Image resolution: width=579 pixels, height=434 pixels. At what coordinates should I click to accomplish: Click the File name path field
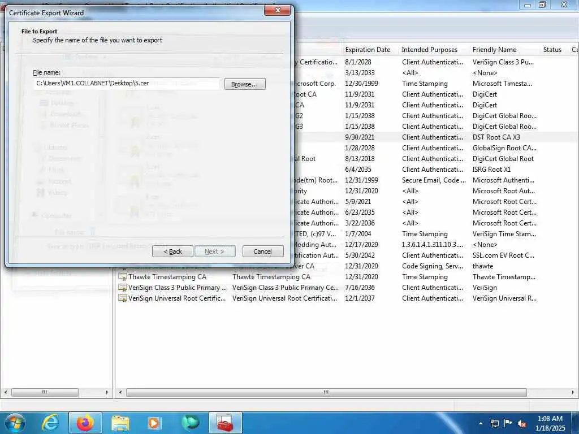pyautogui.click(x=126, y=84)
